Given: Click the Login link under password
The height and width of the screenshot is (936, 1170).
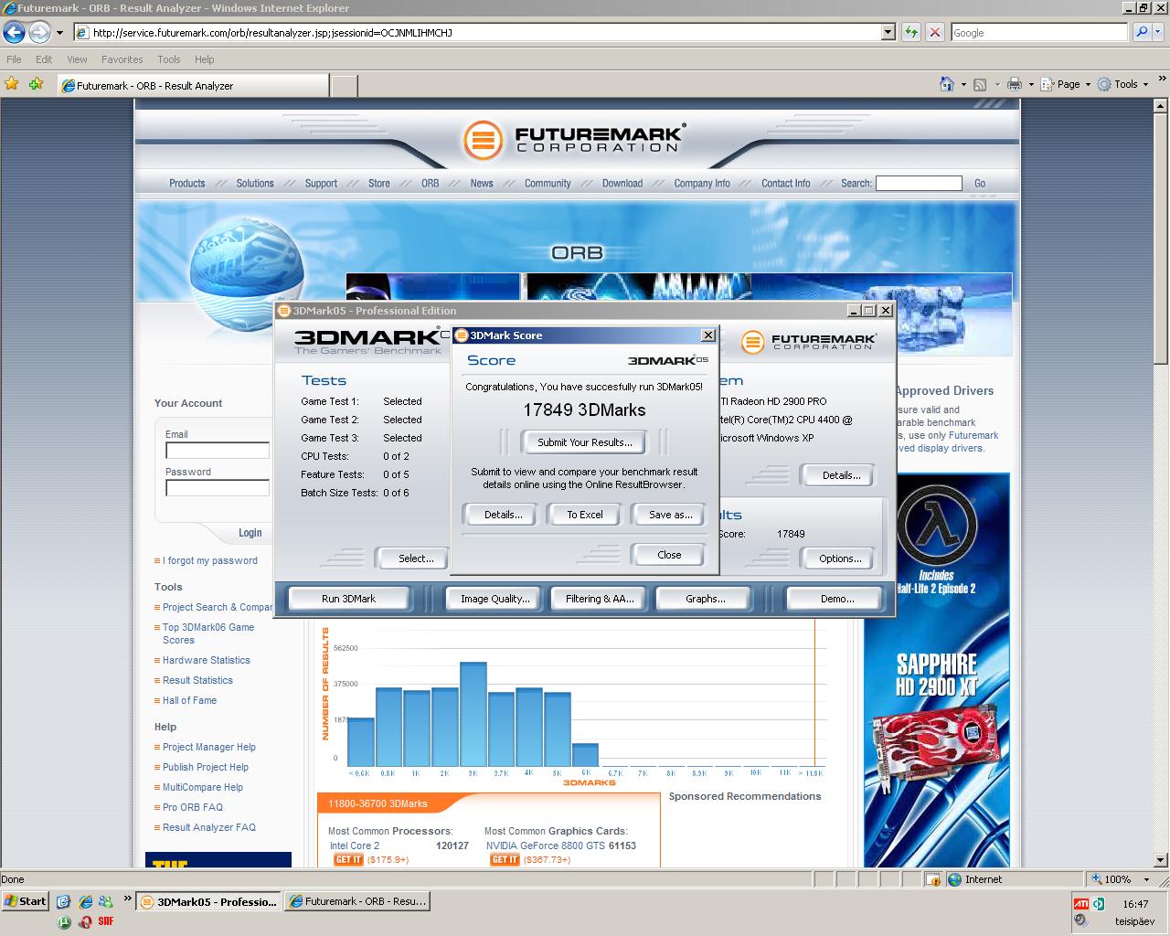Looking at the screenshot, I should [250, 533].
